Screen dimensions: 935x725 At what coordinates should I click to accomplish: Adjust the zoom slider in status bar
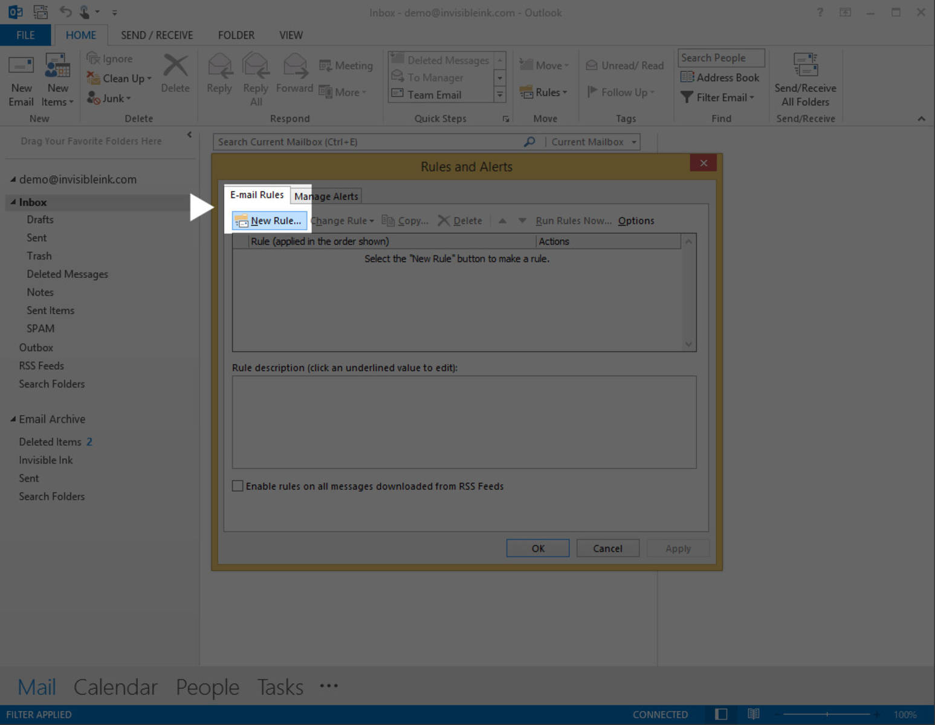(x=827, y=714)
